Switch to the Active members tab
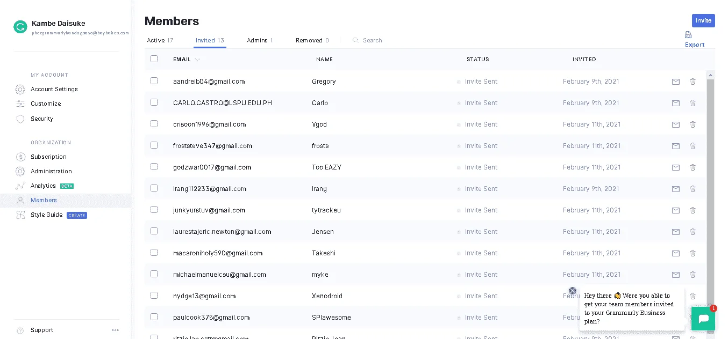The height and width of the screenshot is (339, 728). pyautogui.click(x=160, y=40)
